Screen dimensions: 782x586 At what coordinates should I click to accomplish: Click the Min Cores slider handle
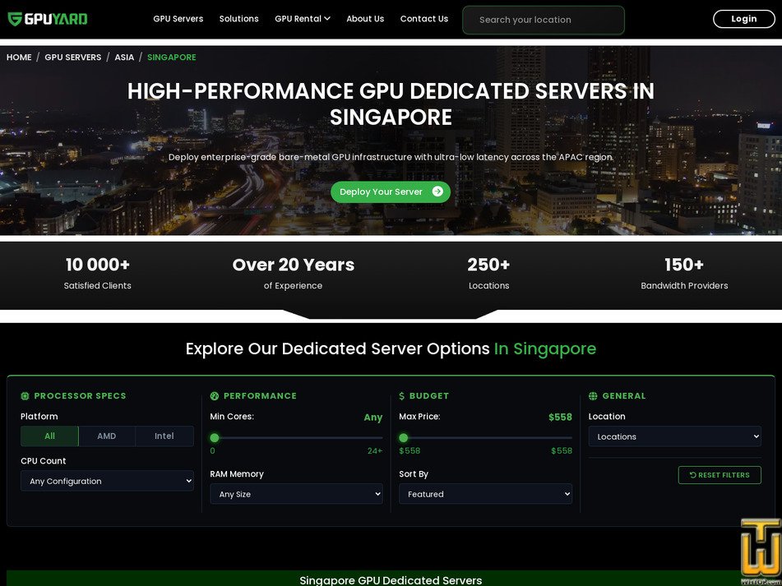pos(215,438)
